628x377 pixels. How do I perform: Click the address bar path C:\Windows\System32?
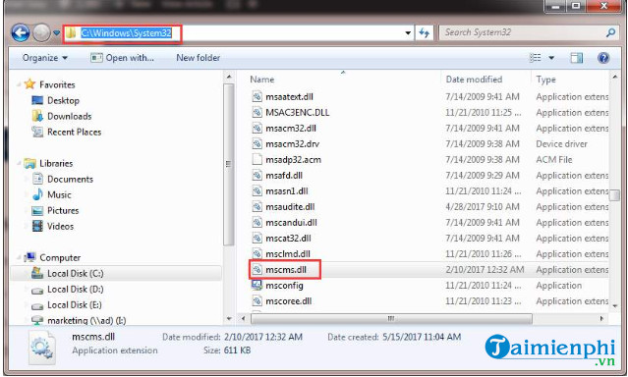pos(126,32)
